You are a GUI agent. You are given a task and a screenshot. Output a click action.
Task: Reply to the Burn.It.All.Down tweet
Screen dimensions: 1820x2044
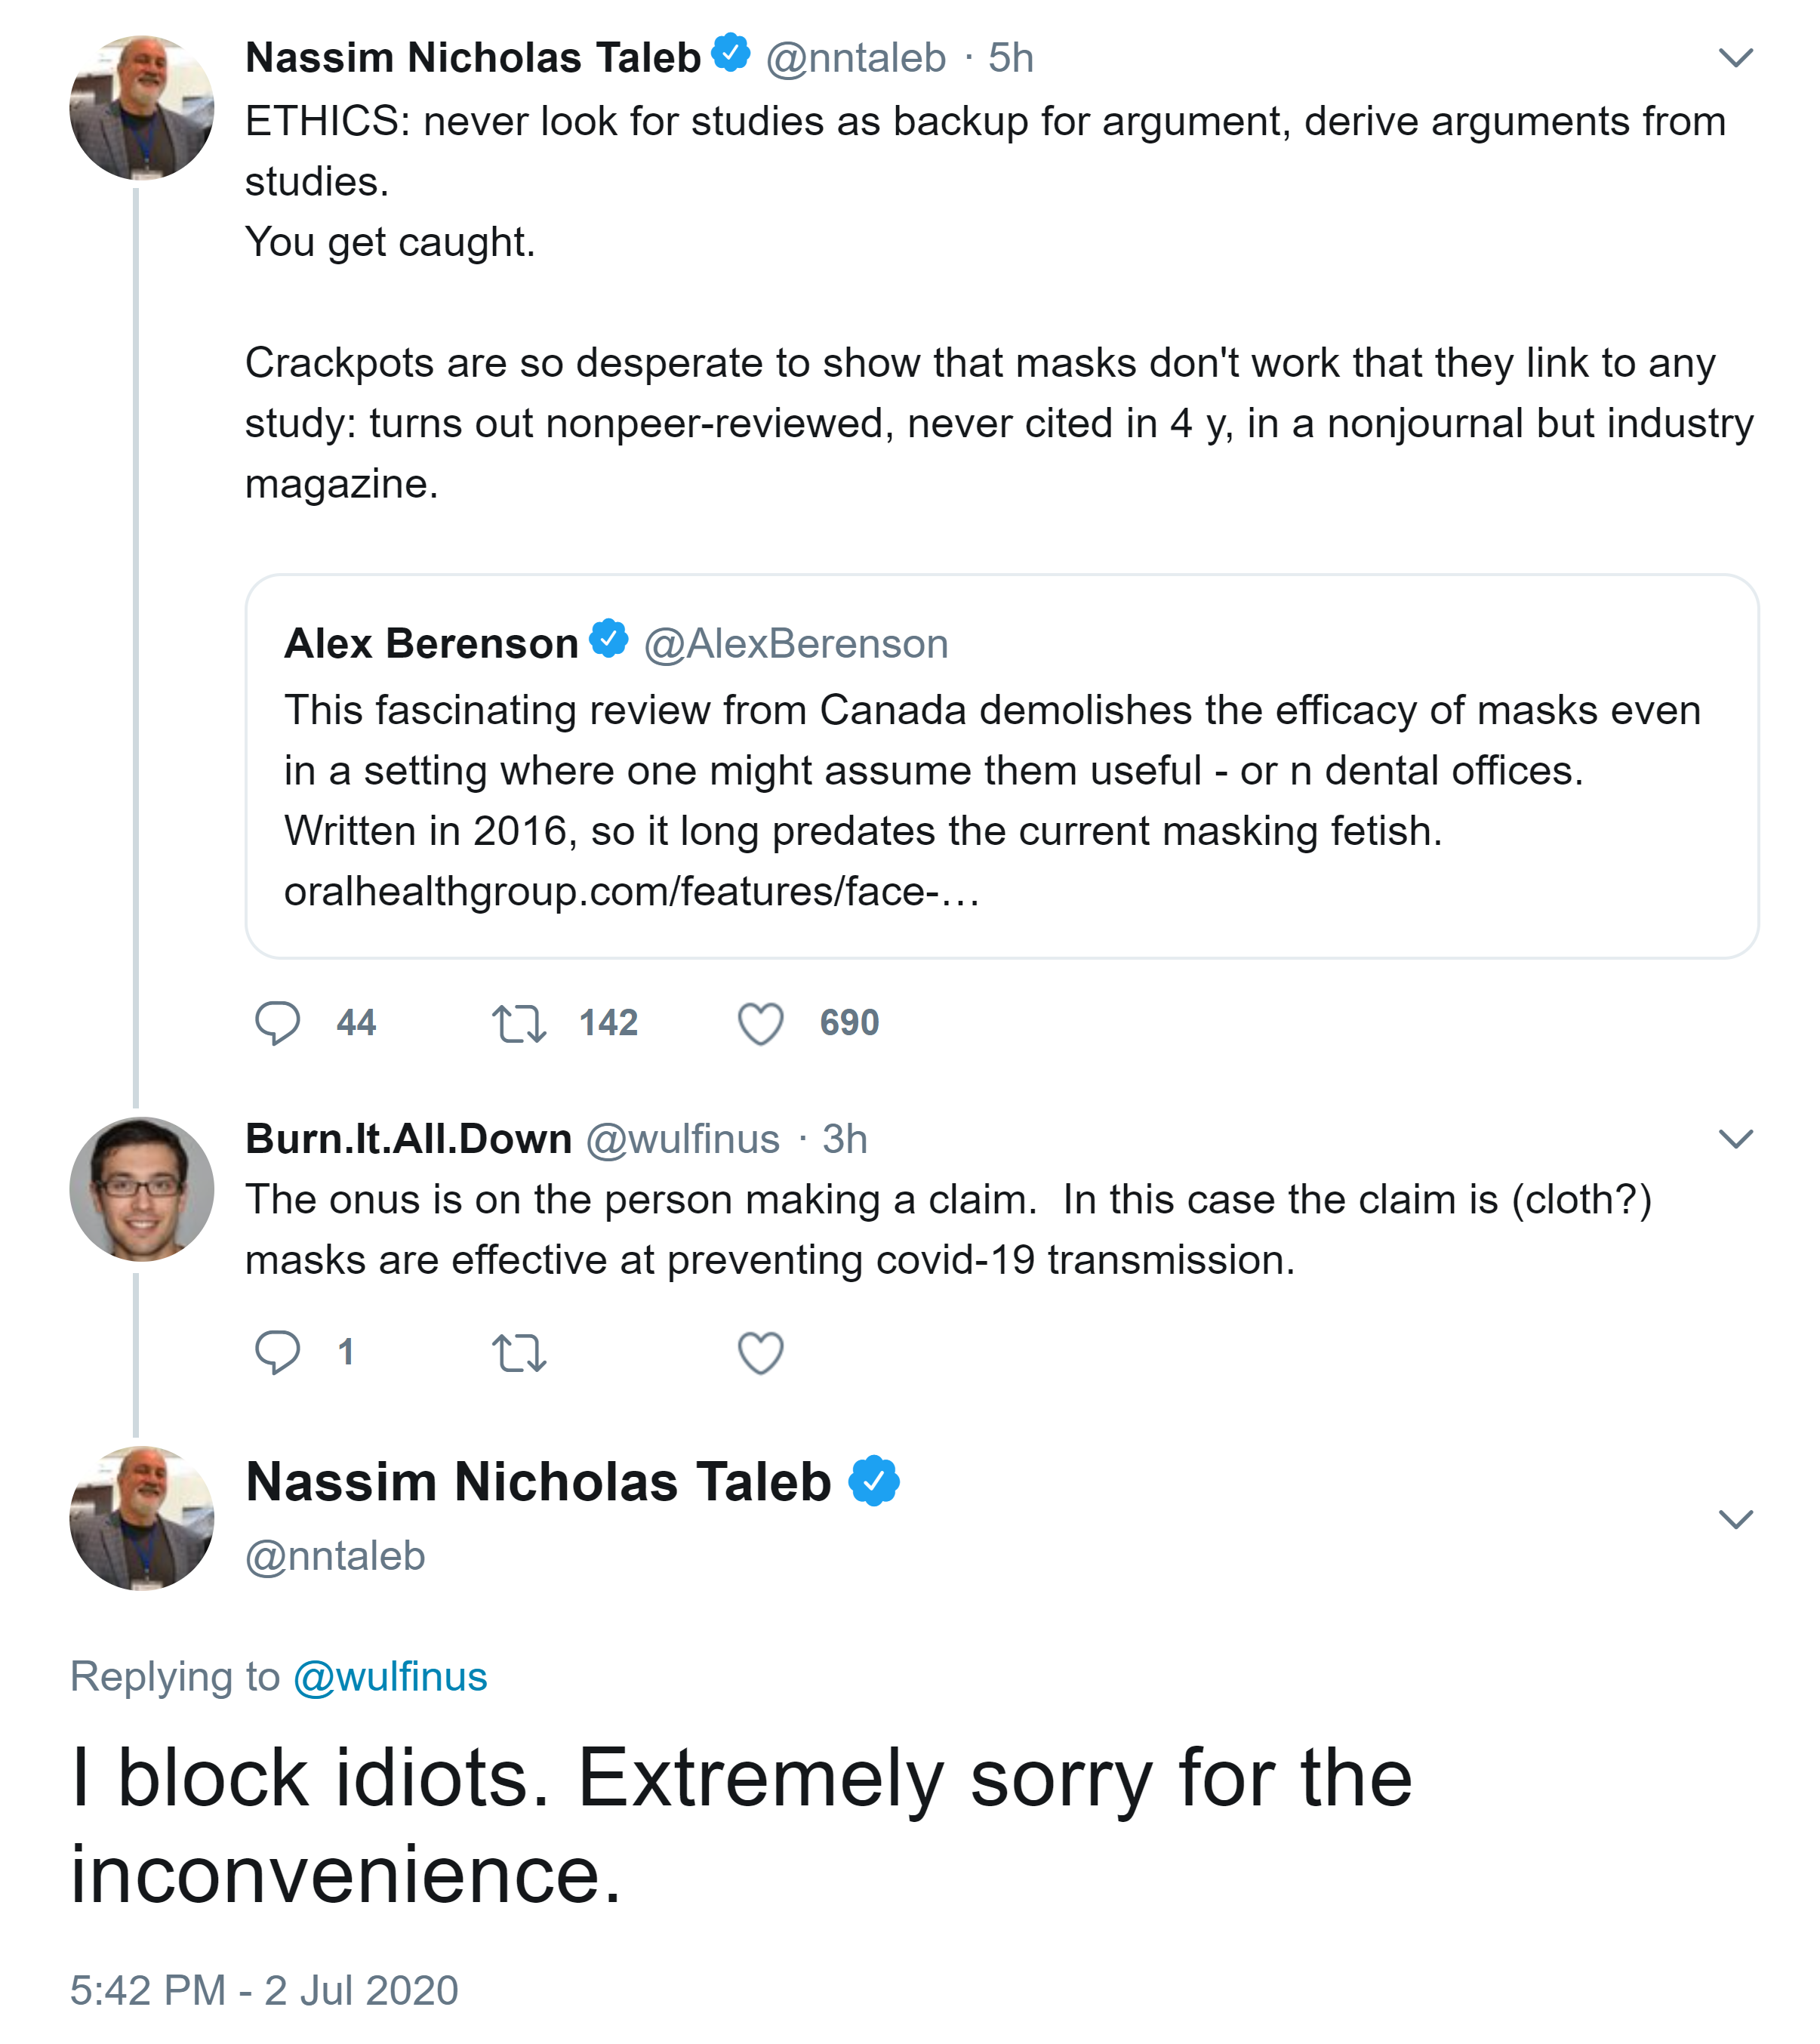pos(277,1352)
